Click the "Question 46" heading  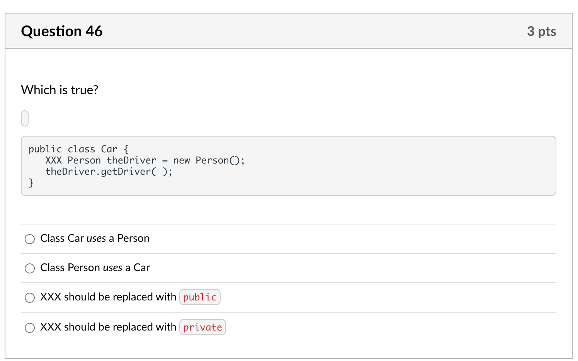[x=62, y=31]
